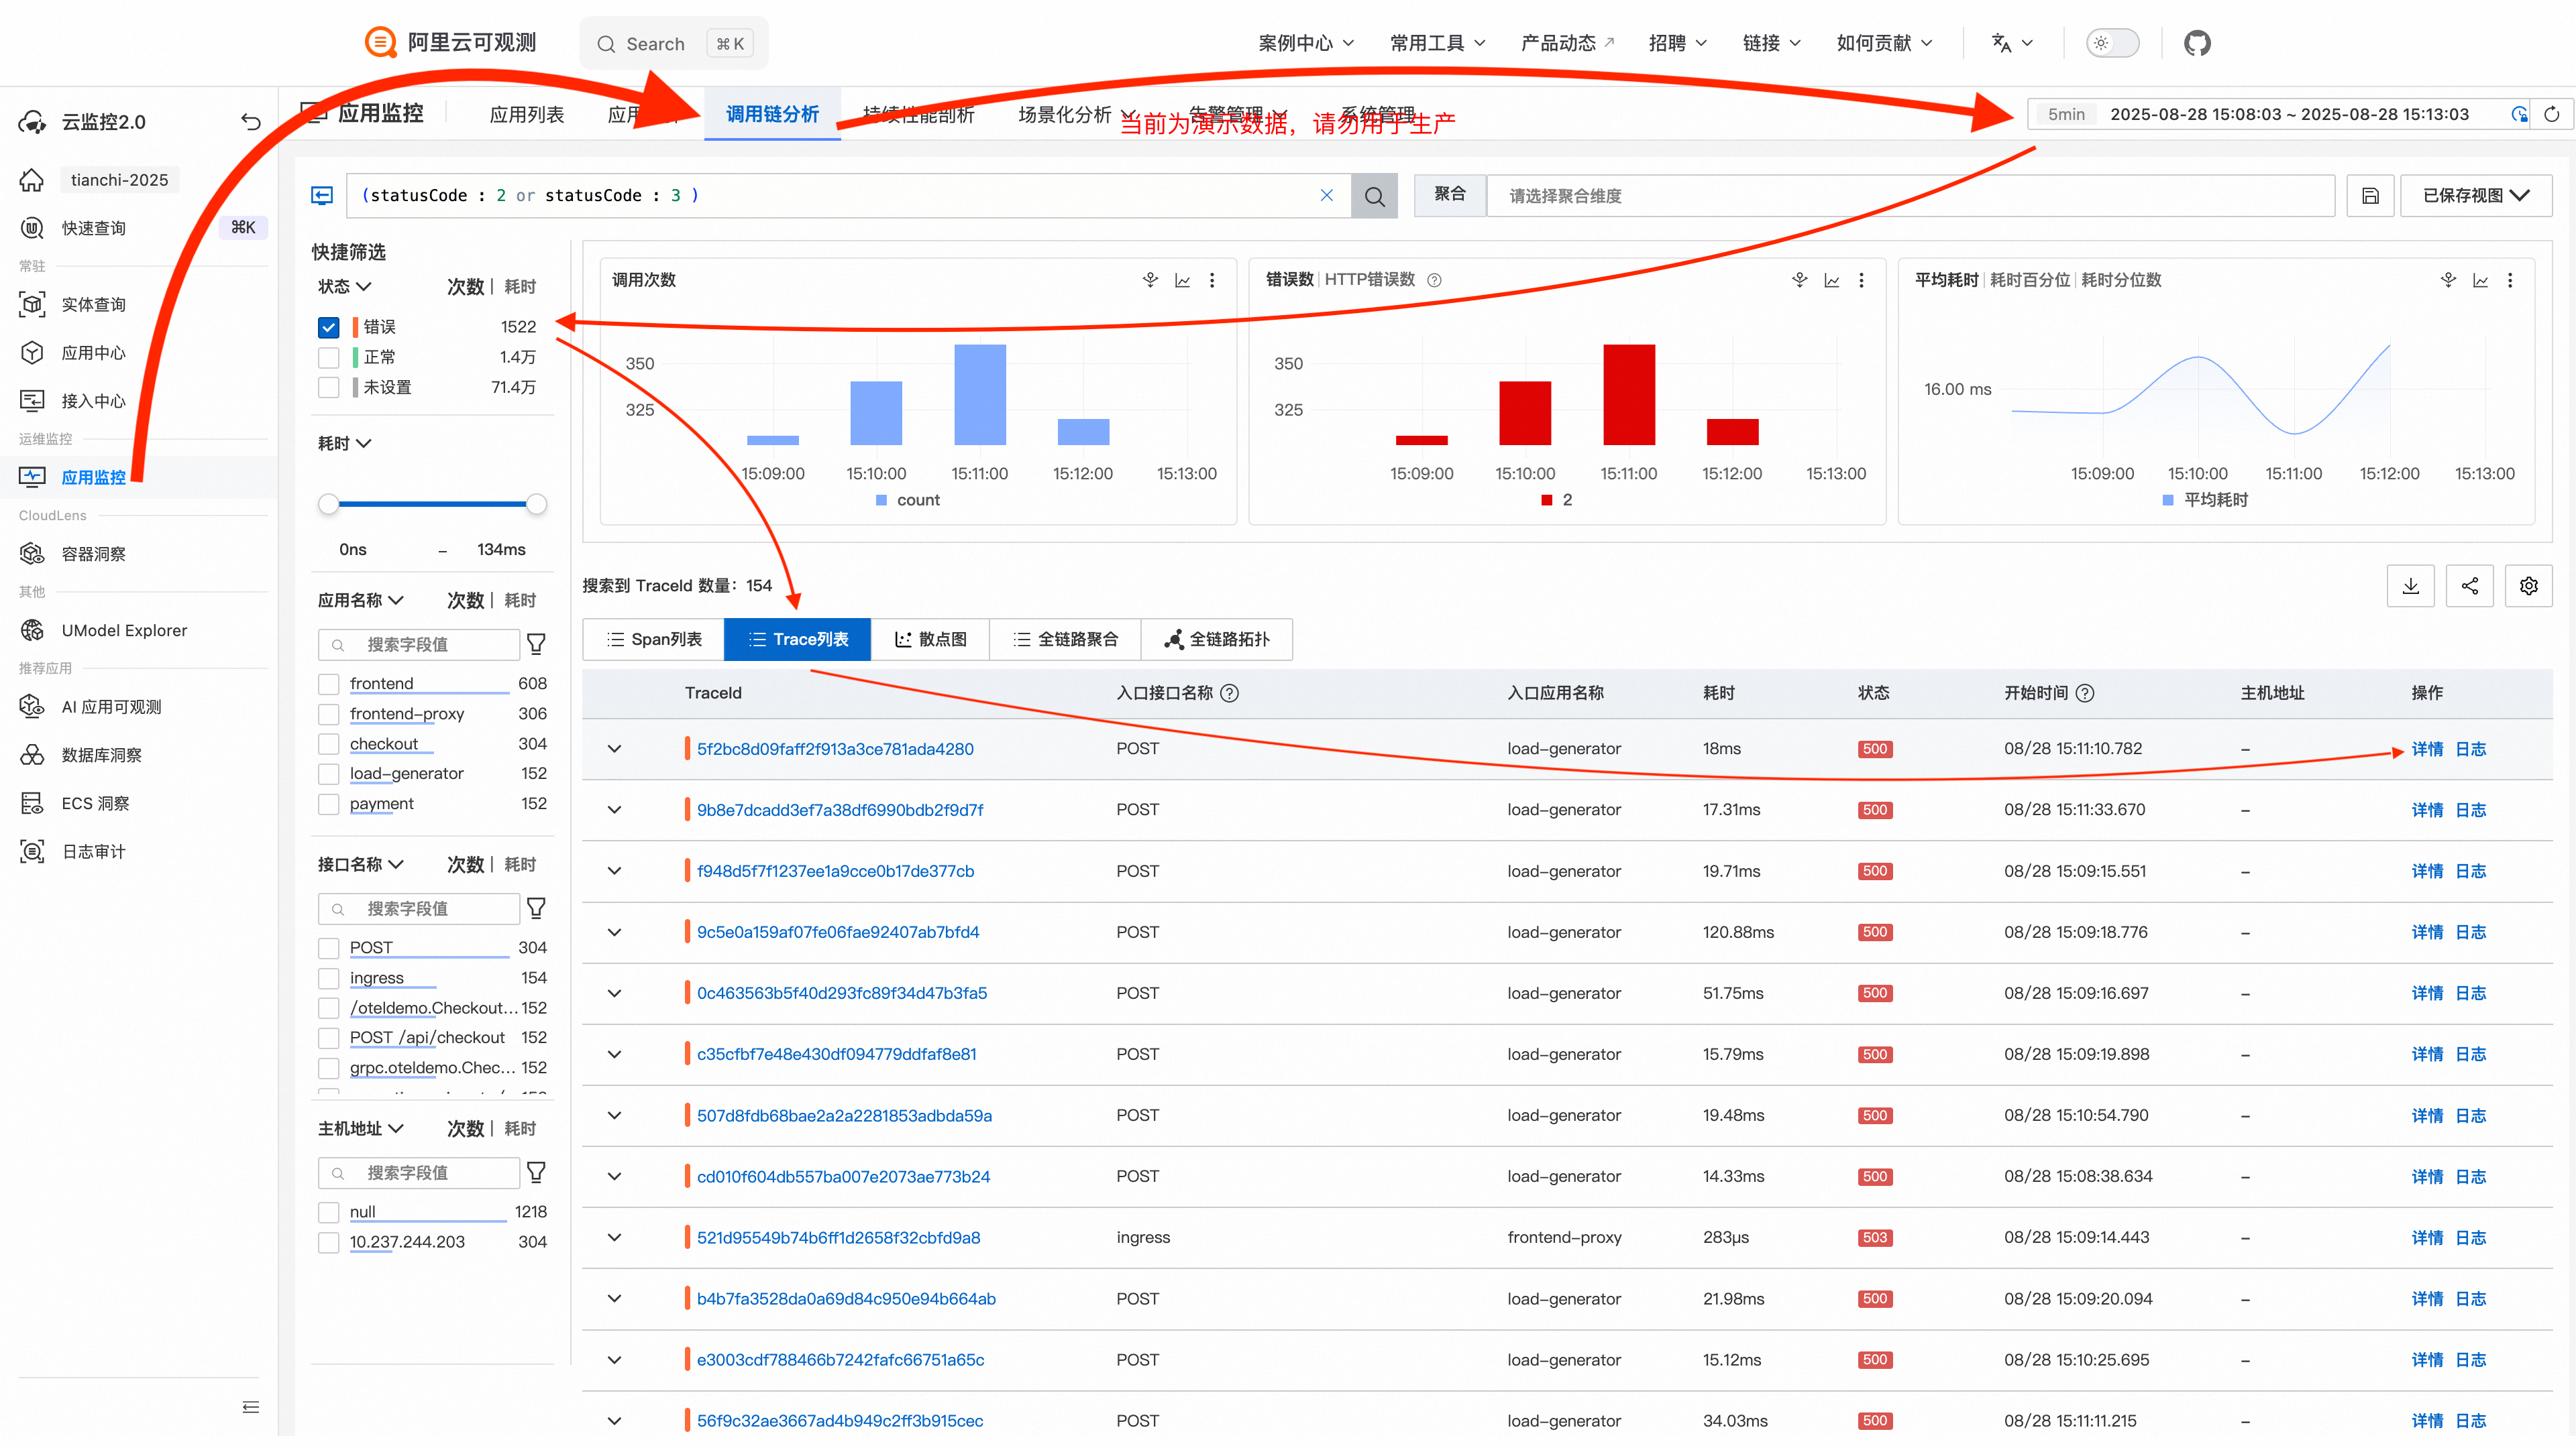Open trace ID cd010f604db557ba007e2073ae773b24 link
Screen dimensions: 2576x1448
tap(843, 1177)
